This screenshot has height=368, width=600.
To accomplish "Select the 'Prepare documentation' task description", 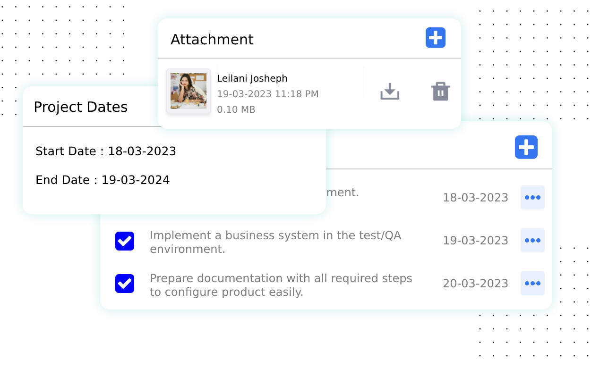I will point(281,285).
